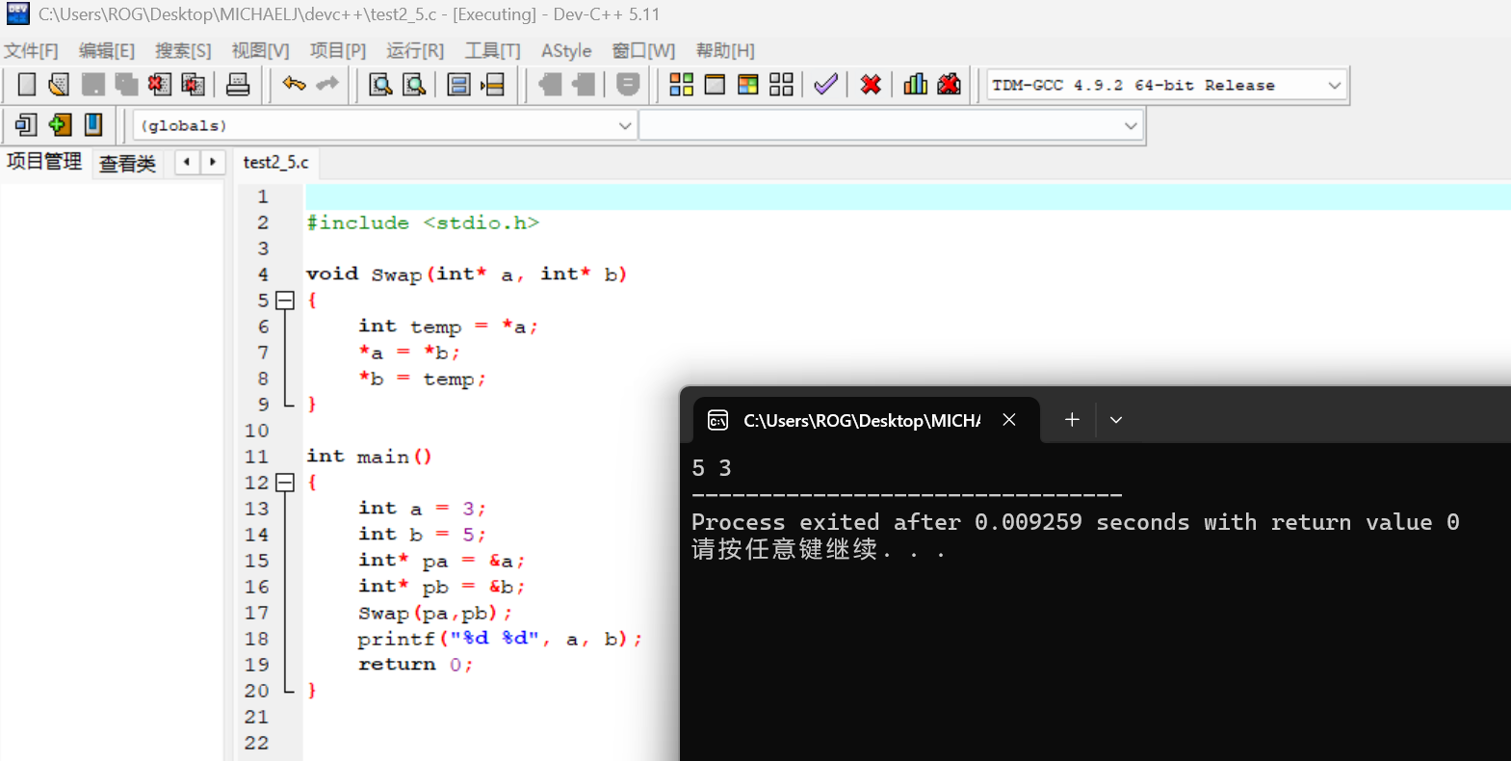Add a new console tab with plus
This screenshot has height=761, width=1511.
pos(1072,419)
